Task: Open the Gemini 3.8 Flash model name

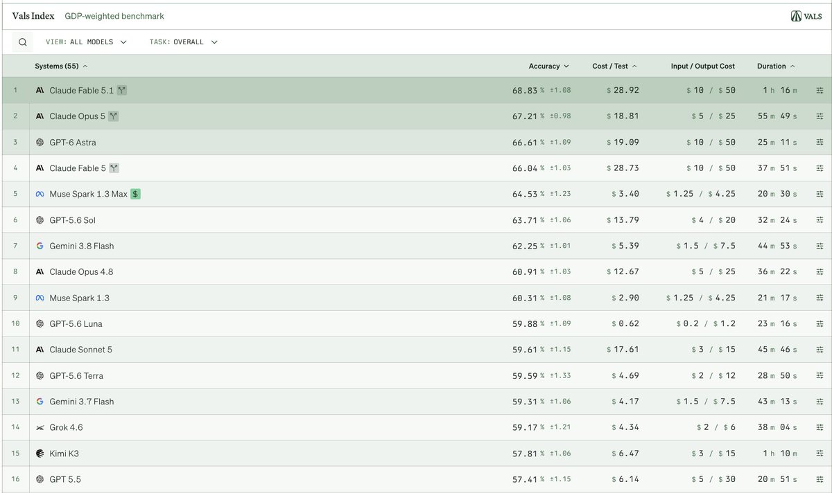Action: pyautogui.click(x=82, y=246)
